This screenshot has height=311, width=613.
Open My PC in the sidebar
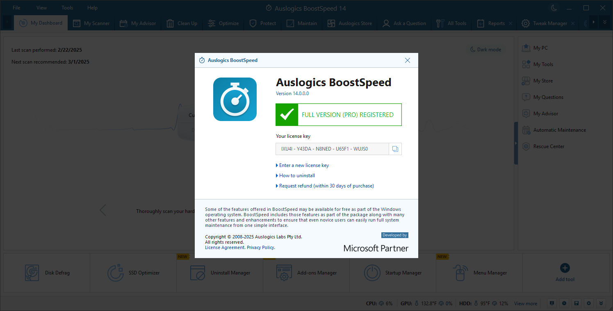[x=535, y=48]
